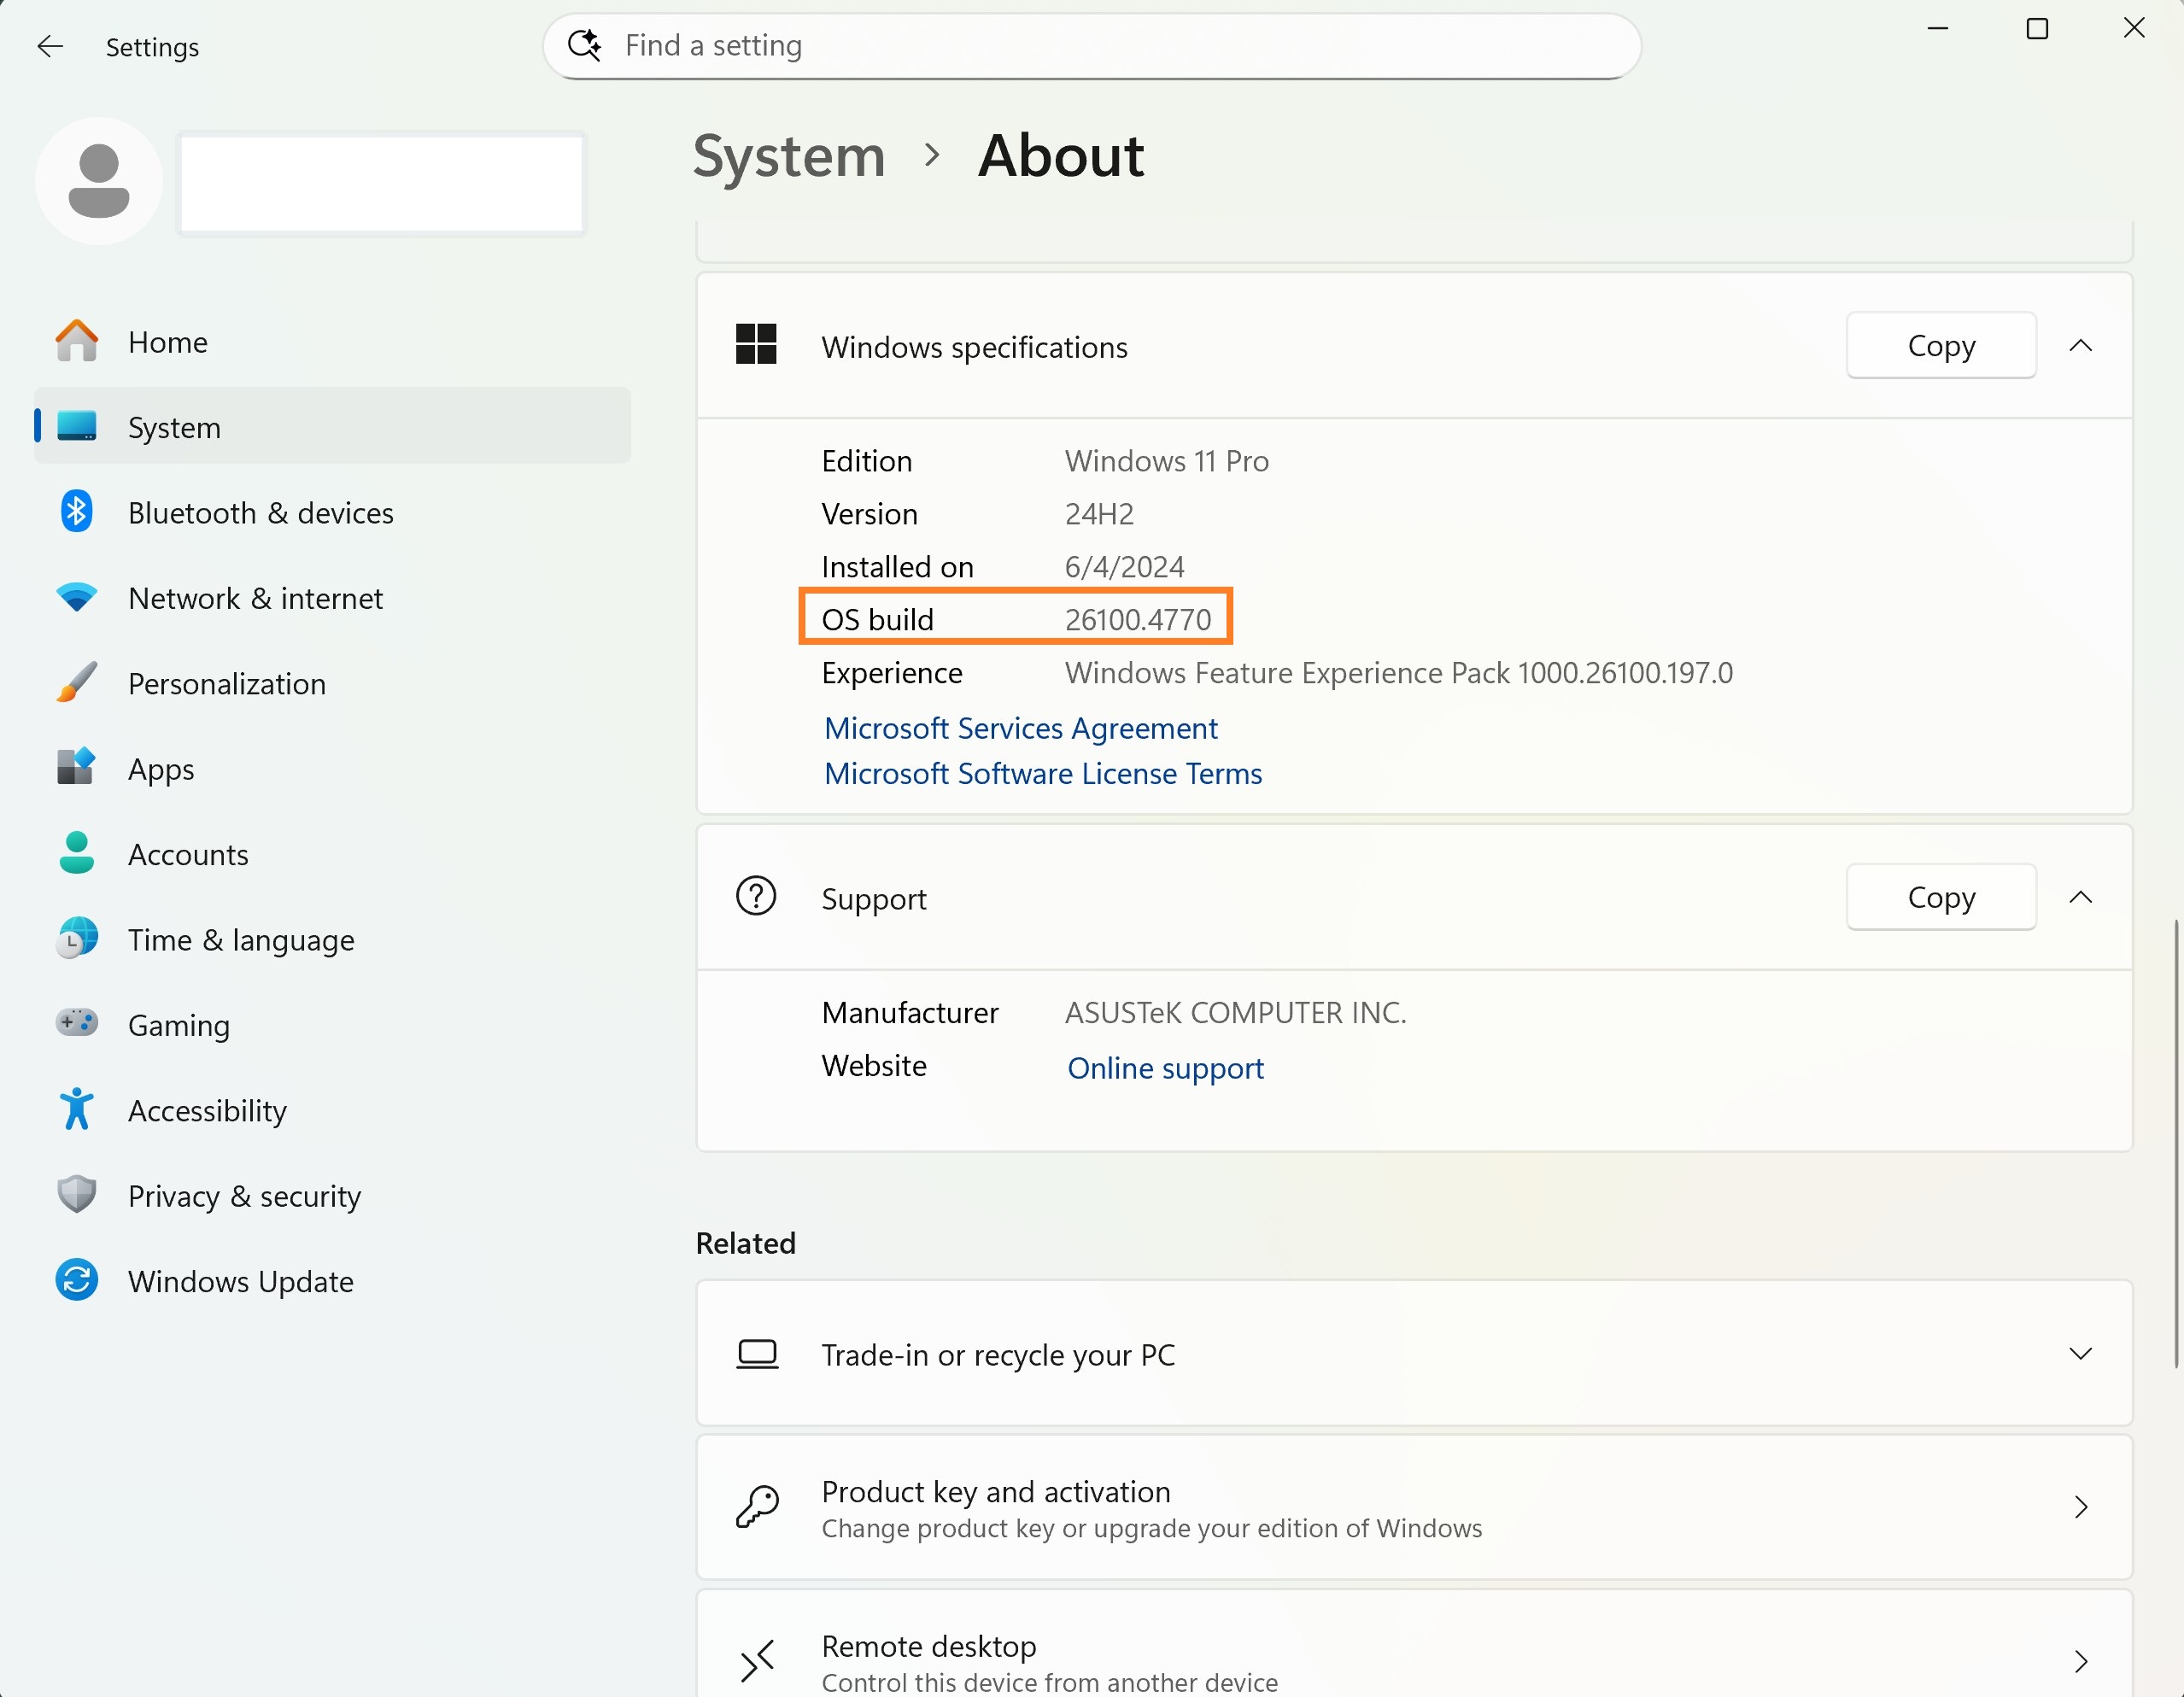The width and height of the screenshot is (2184, 1697).
Task: Click the System breadcrumb heading
Action: point(789,156)
